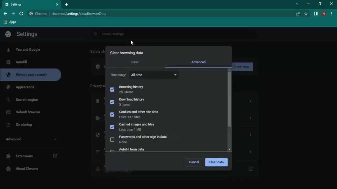Click the dialog scroll down arrow
337x189 pixels.
point(230,149)
